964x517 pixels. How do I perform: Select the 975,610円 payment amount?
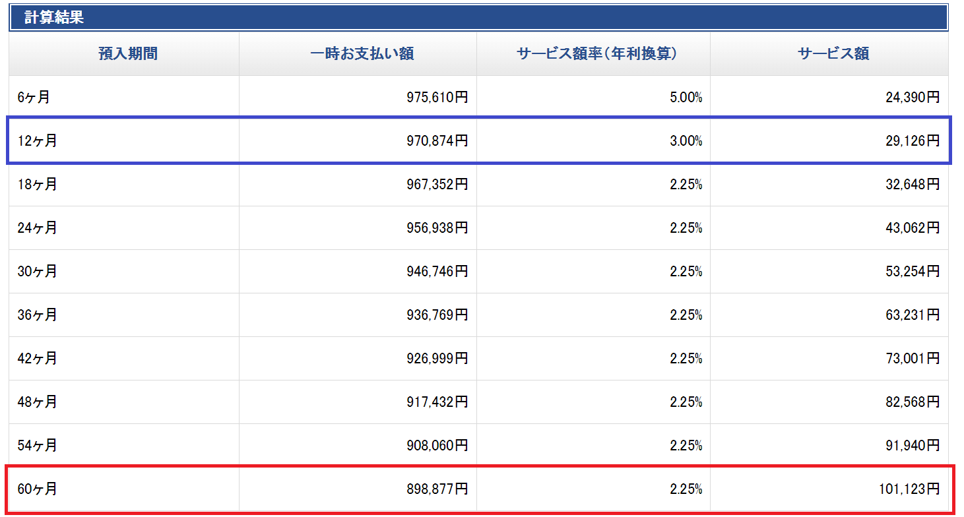437,98
